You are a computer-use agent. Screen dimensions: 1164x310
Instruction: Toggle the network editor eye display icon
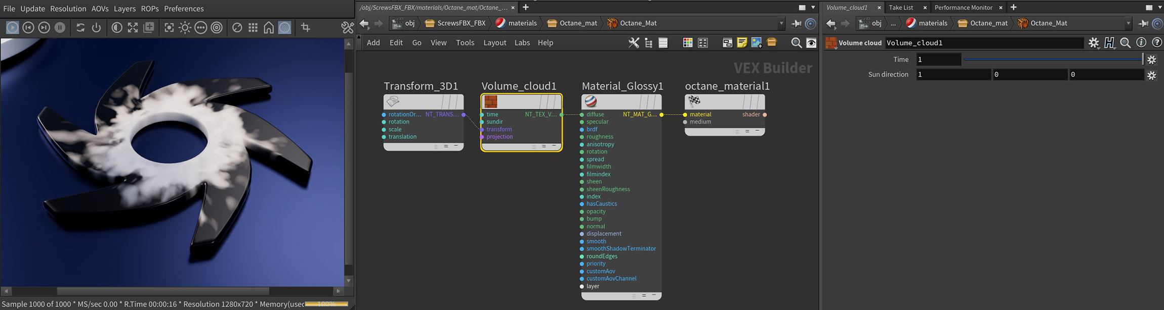coord(811,43)
